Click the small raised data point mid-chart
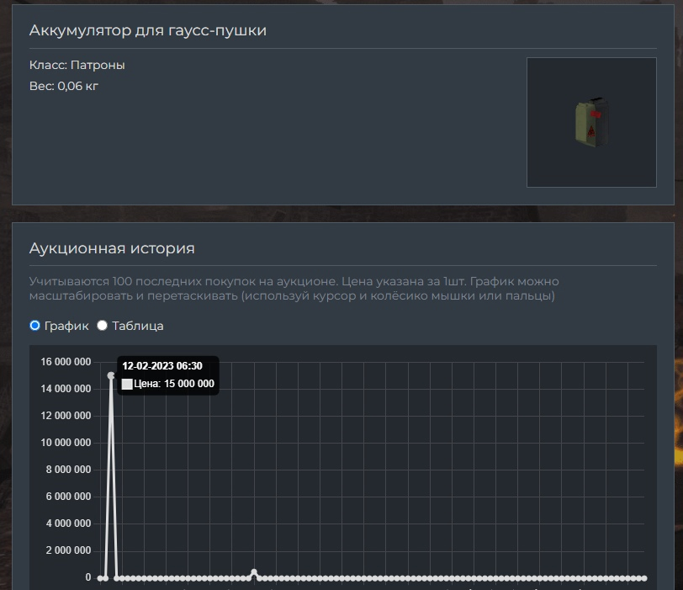This screenshot has width=683, height=590. point(254,572)
